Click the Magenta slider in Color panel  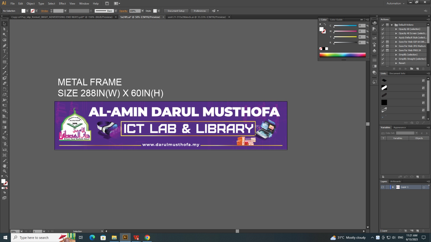pos(345,31)
